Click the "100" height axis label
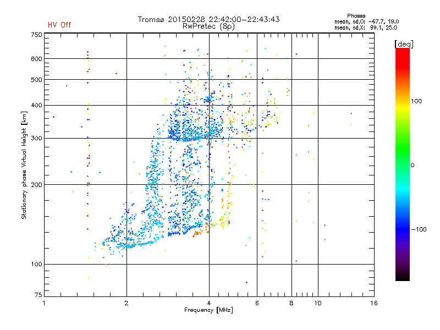Screen dimensions: 440x330 (36, 265)
